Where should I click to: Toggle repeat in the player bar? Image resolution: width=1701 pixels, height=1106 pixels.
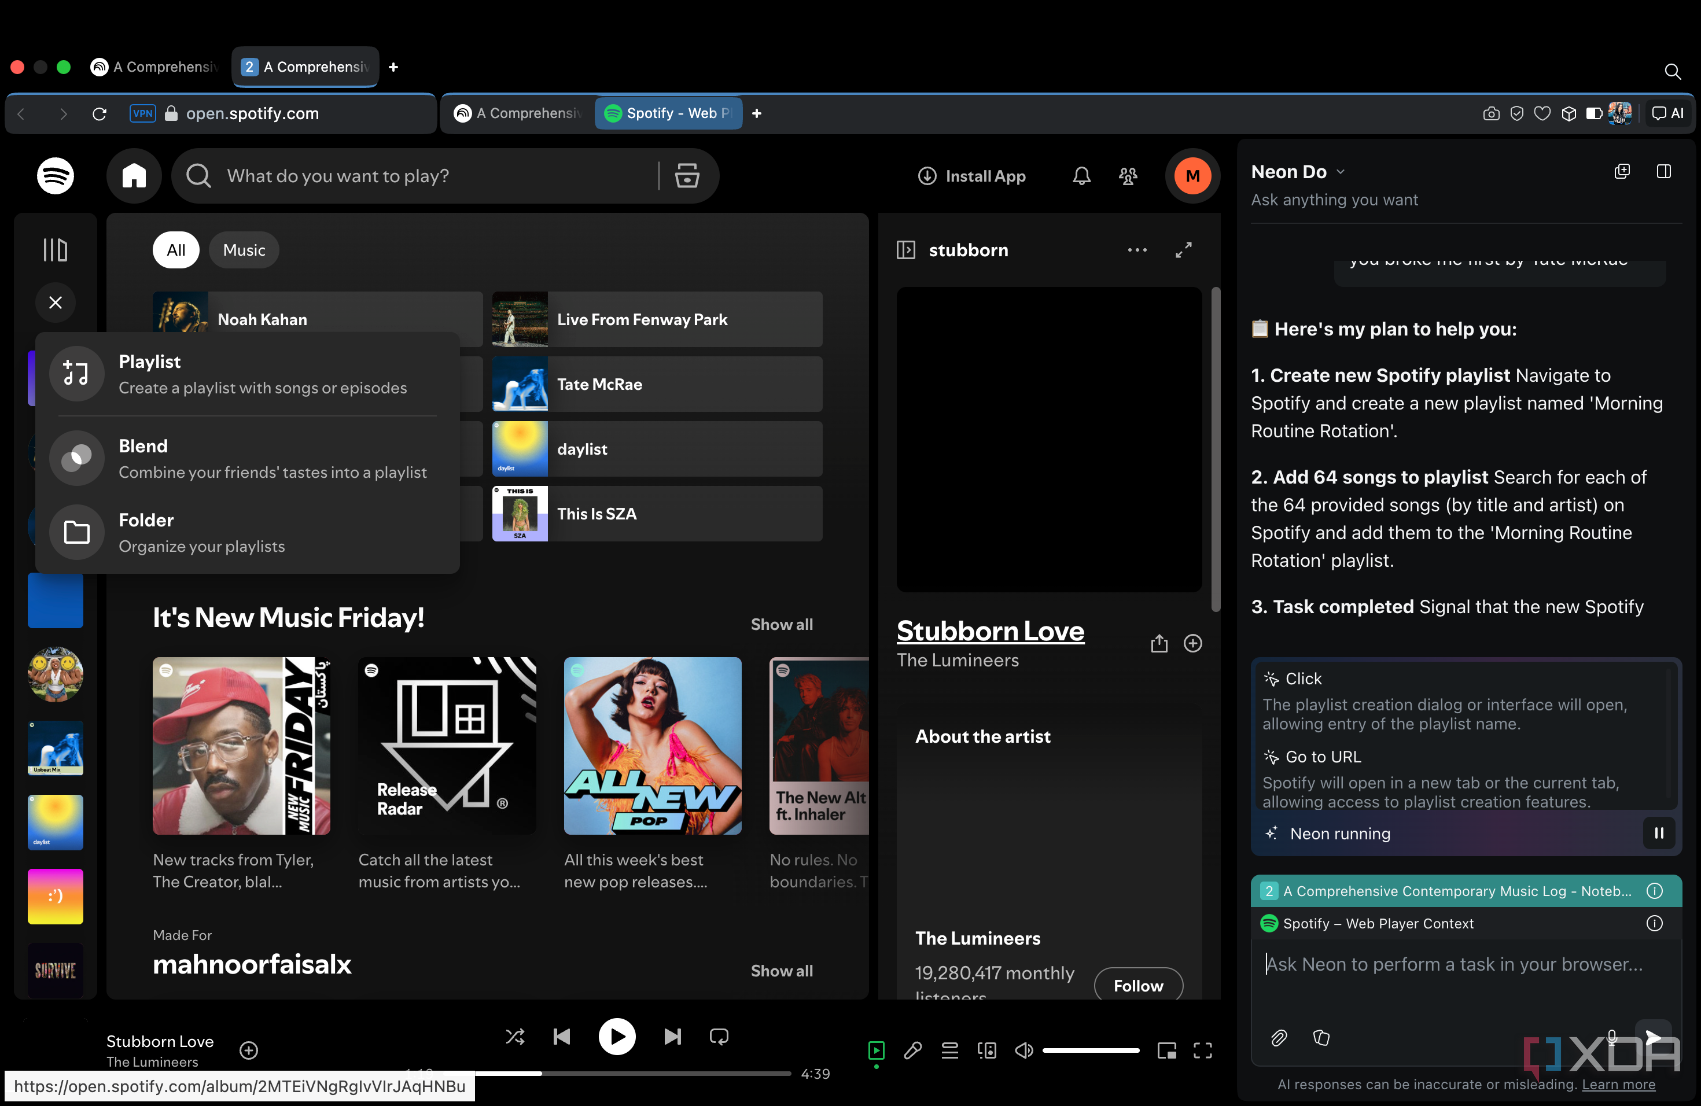point(719,1036)
